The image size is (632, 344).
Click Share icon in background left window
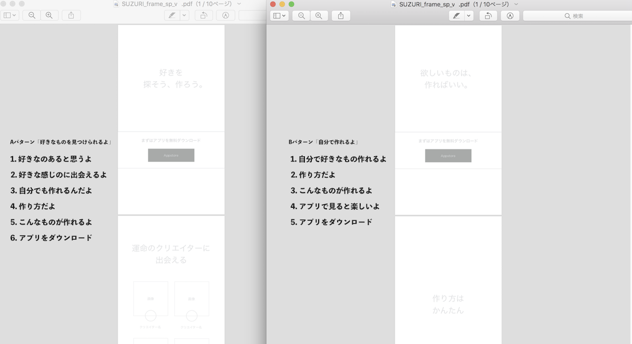(71, 15)
